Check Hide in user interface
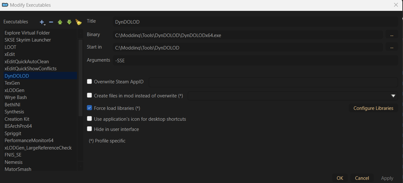Image resolution: width=403 pixels, height=183 pixels. coord(89,129)
